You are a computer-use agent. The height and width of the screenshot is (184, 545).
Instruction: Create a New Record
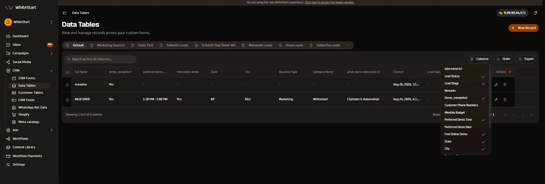[x=523, y=28]
